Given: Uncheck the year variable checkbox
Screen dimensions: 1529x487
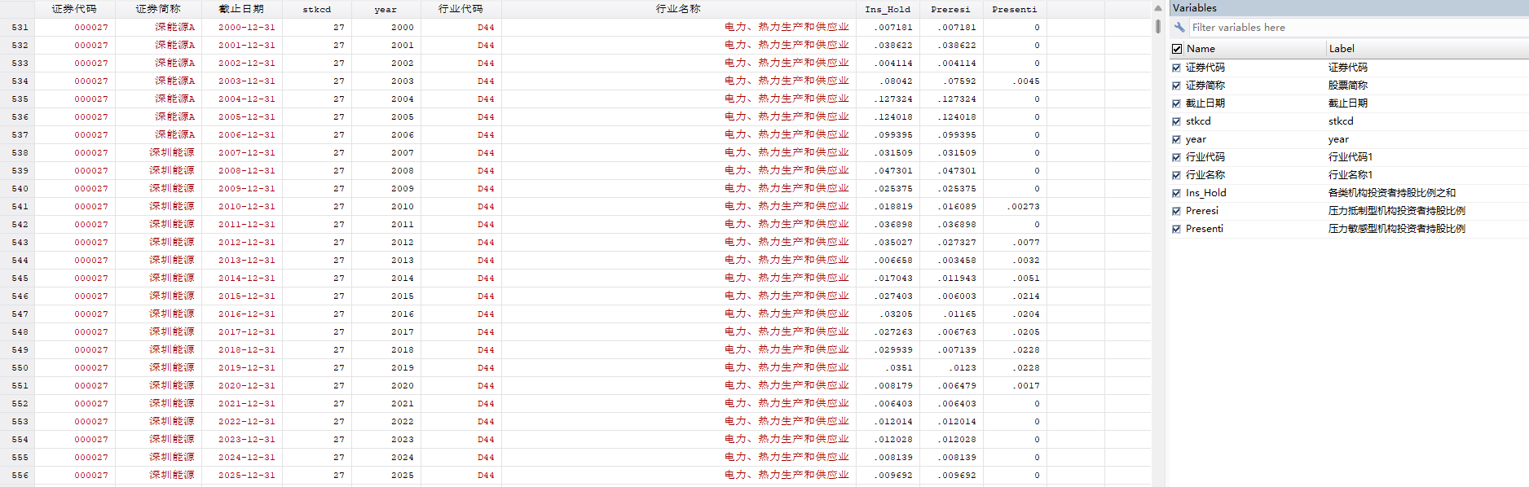Looking at the screenshot, I should tap(1176, 139).
